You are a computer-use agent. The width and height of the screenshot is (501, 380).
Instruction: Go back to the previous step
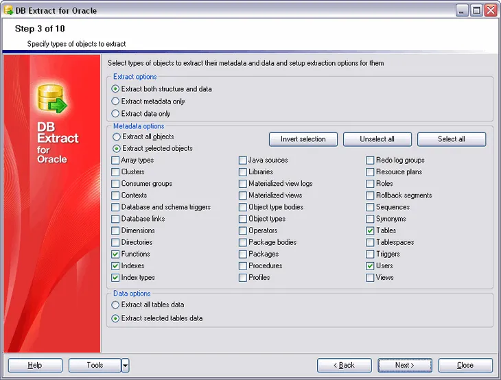tap(344, 365)
